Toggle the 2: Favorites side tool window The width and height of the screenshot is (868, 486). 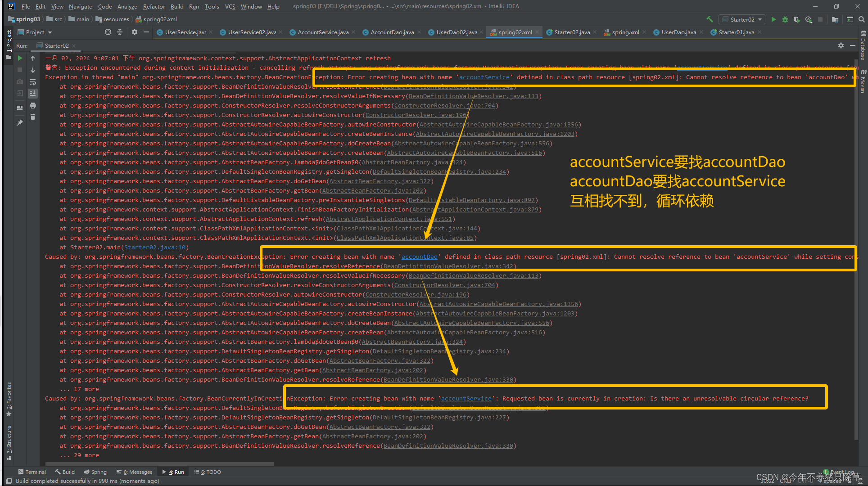point(9,399)
